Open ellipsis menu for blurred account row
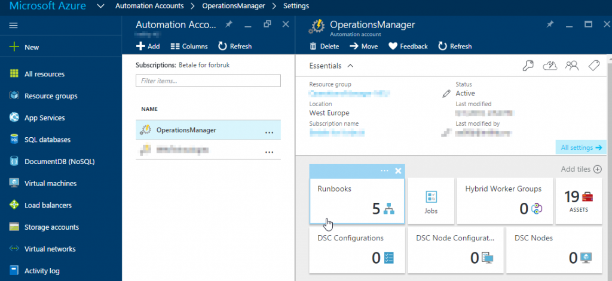This screenshot has height=281, width=612. pyautogui.click(x=269, y=152)
